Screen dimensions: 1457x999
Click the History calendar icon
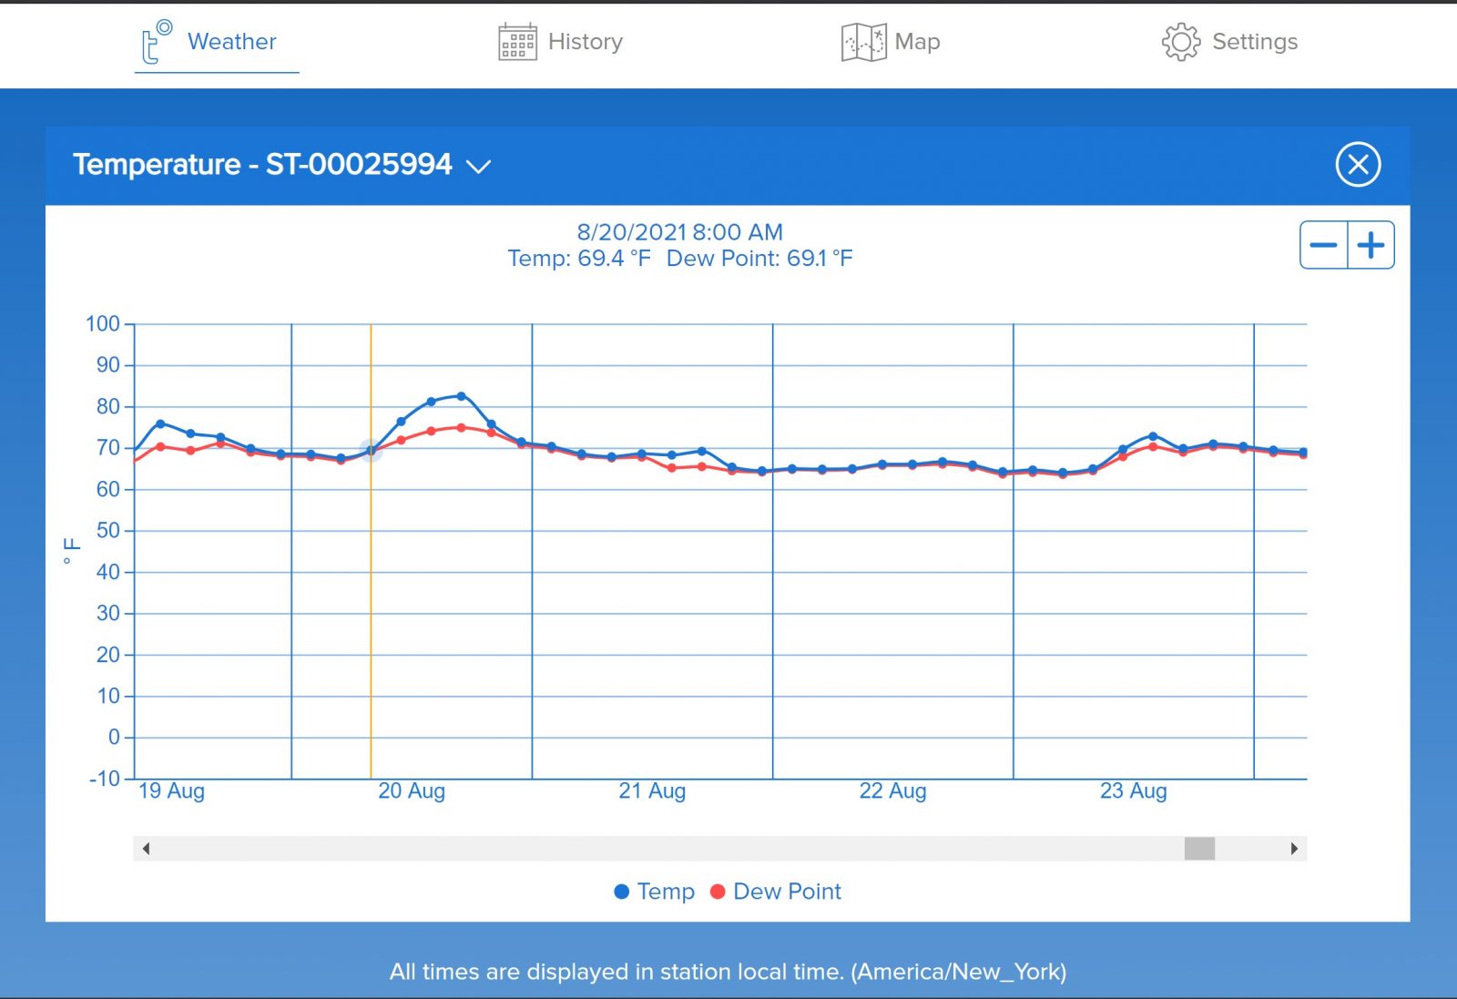(517, 42)
